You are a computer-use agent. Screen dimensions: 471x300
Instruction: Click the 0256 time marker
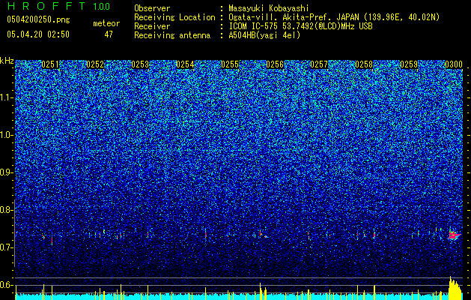pos(275,64)
